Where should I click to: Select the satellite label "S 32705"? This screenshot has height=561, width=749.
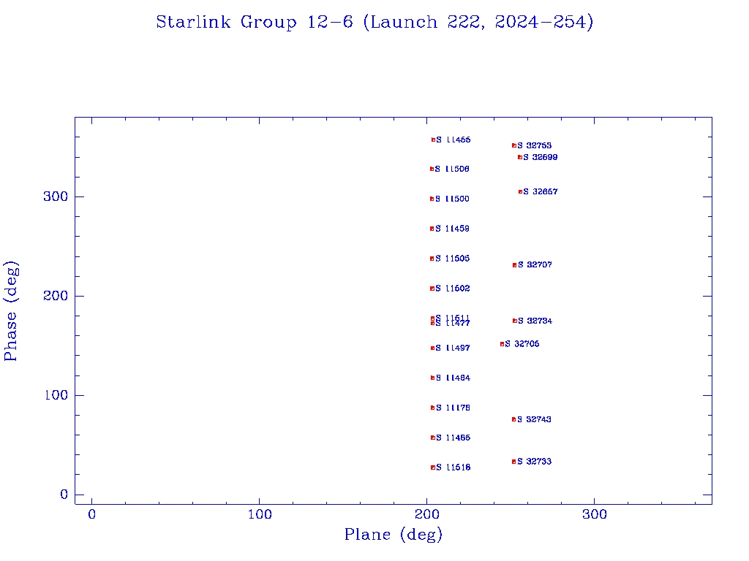(522, 344)
